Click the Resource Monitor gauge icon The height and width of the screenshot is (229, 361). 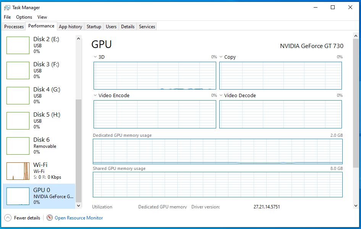(x=50, y=218)
